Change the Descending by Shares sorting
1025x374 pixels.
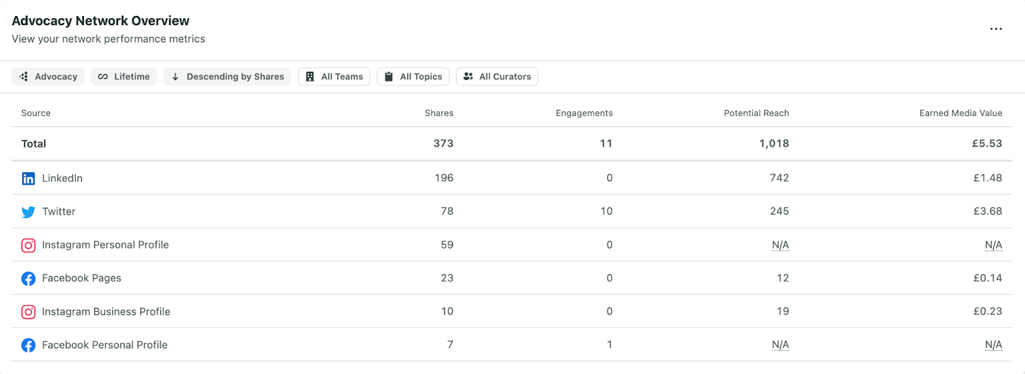tap(227, 77)
